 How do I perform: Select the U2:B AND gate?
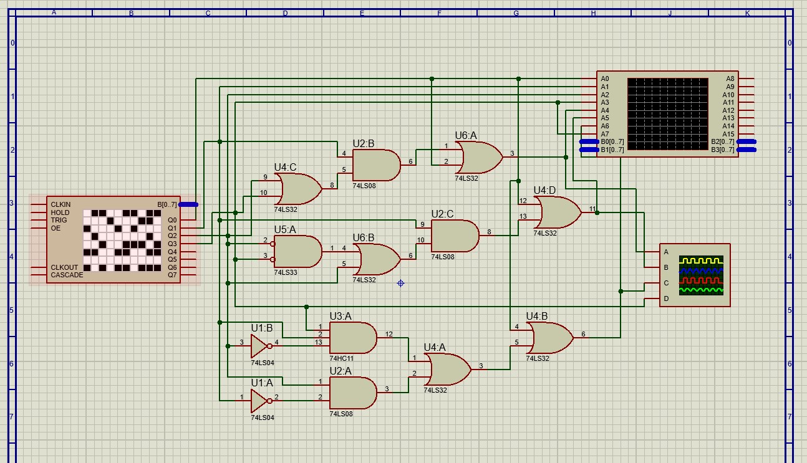(377, 165)
